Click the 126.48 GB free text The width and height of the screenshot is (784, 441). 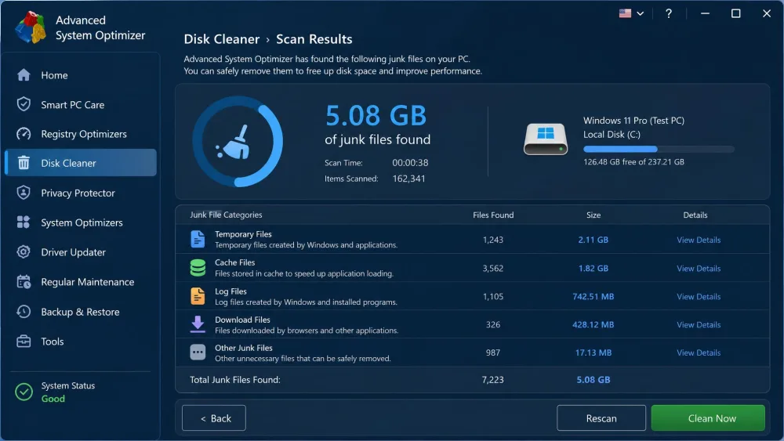[x=633, y=162]
